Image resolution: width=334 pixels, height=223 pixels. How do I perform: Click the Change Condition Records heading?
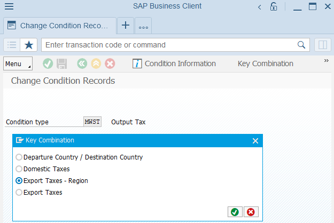point(63,81)
